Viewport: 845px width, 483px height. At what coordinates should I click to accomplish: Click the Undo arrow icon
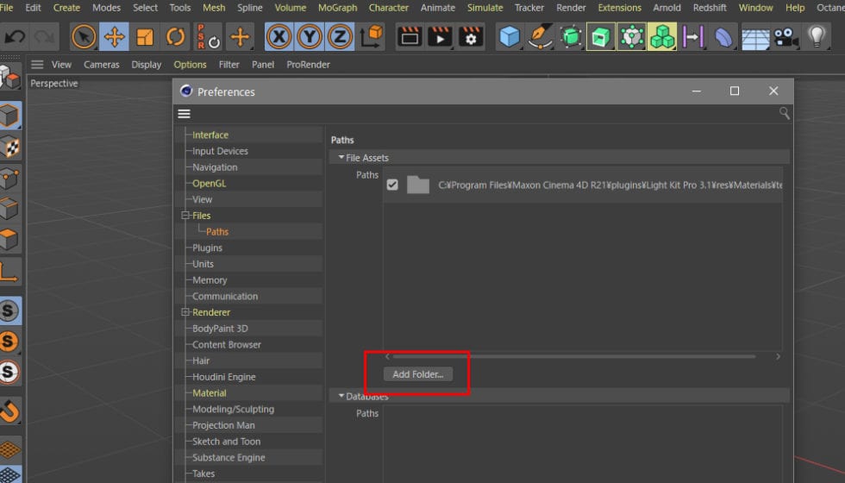pos(15,37)
